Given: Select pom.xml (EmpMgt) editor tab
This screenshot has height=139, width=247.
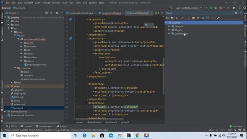Looking at the screenshot, I should pos(139,13).
